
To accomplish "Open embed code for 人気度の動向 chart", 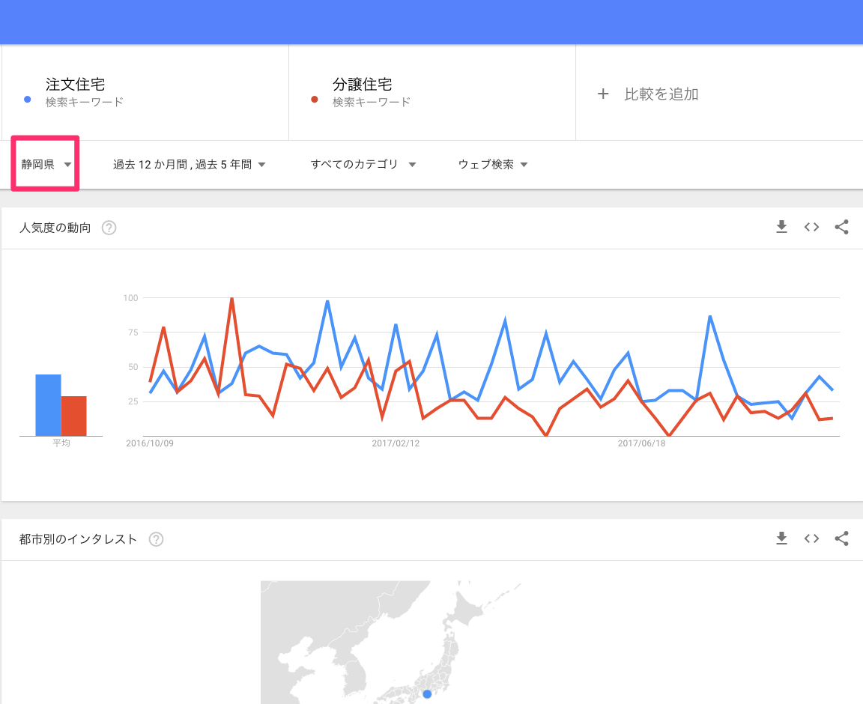I will pos(811,228).
